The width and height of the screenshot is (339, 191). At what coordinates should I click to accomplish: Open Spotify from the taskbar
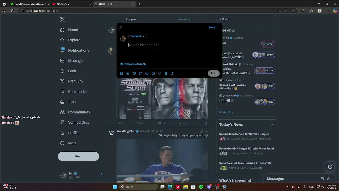[x=201, y=187]
